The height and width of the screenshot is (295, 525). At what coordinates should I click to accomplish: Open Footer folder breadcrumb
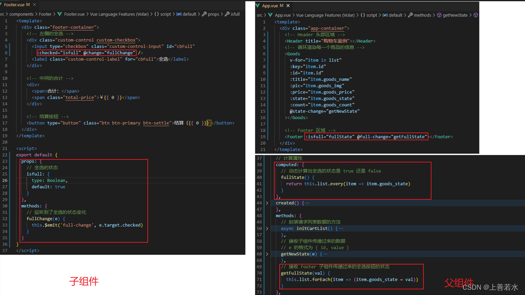tap(45, 14)
